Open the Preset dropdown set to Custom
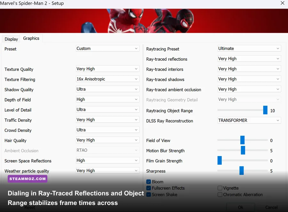This screenshot has height=212, width=288. (108, 49)
